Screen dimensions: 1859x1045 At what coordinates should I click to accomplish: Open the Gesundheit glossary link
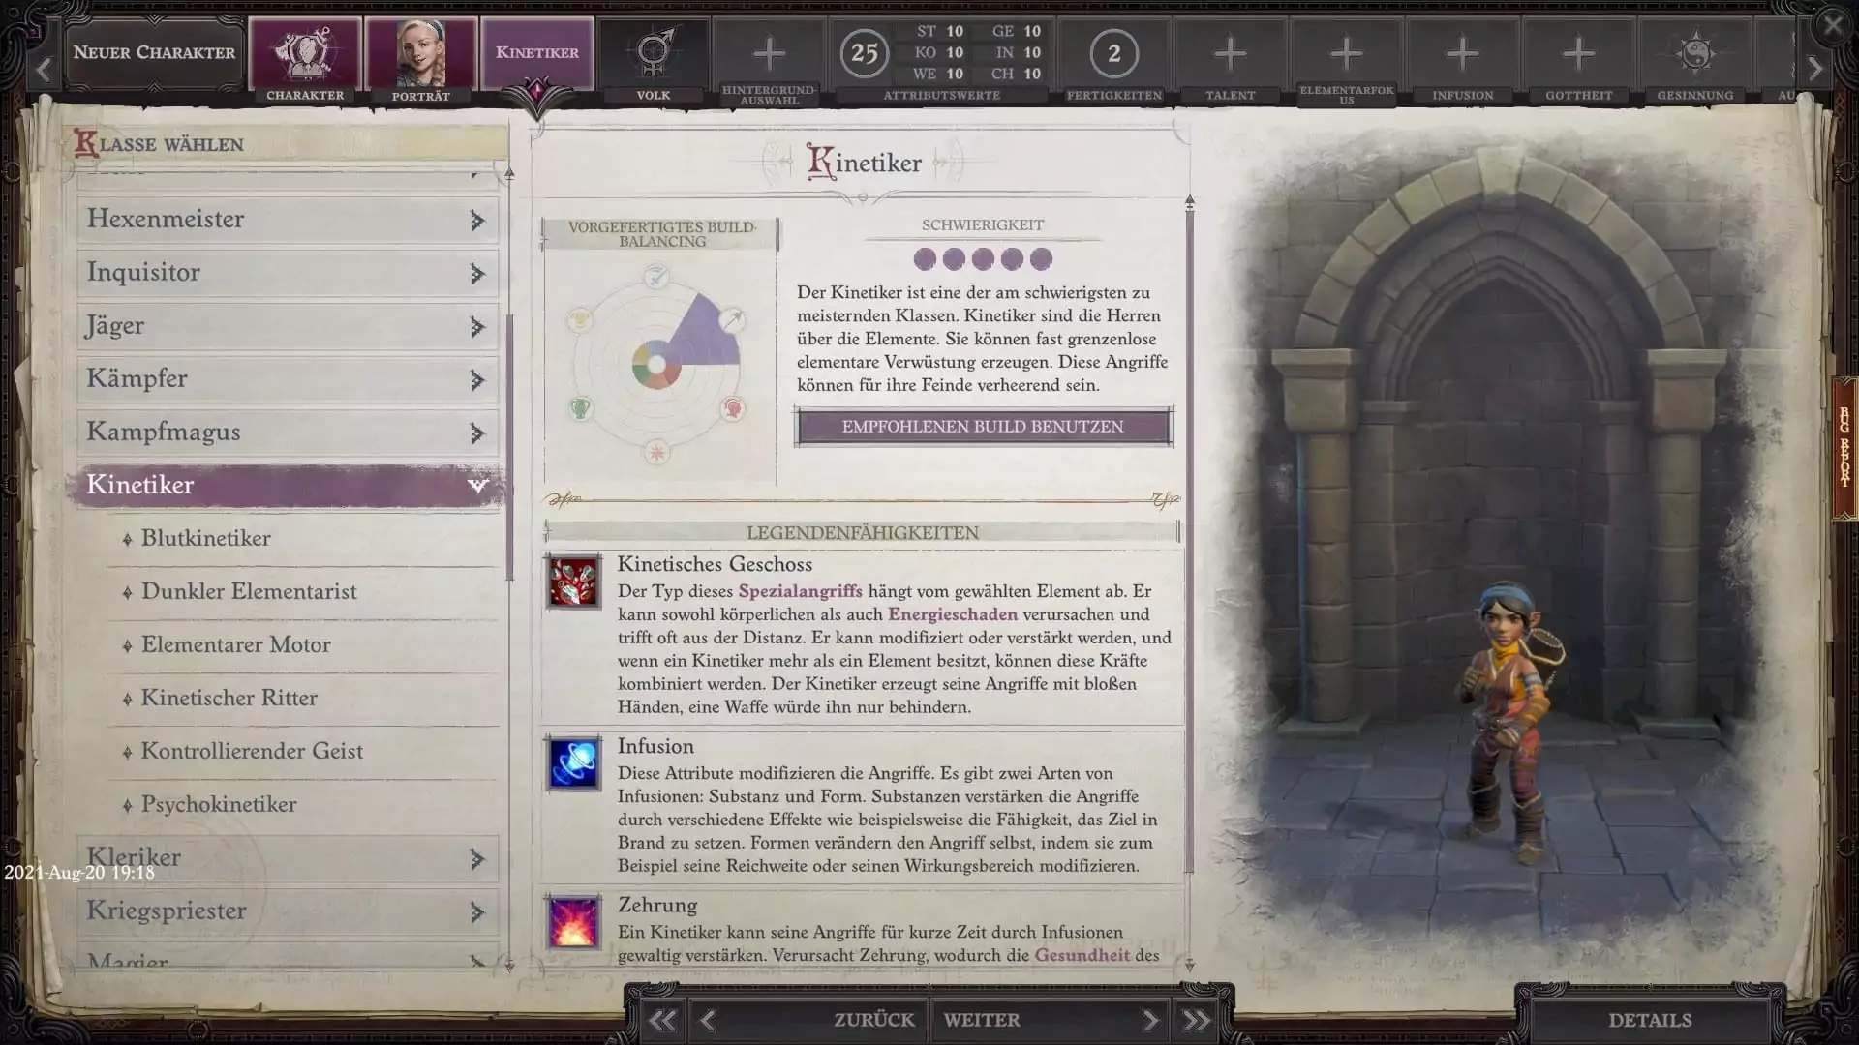pyautogui.click(x=1082, y=955)
